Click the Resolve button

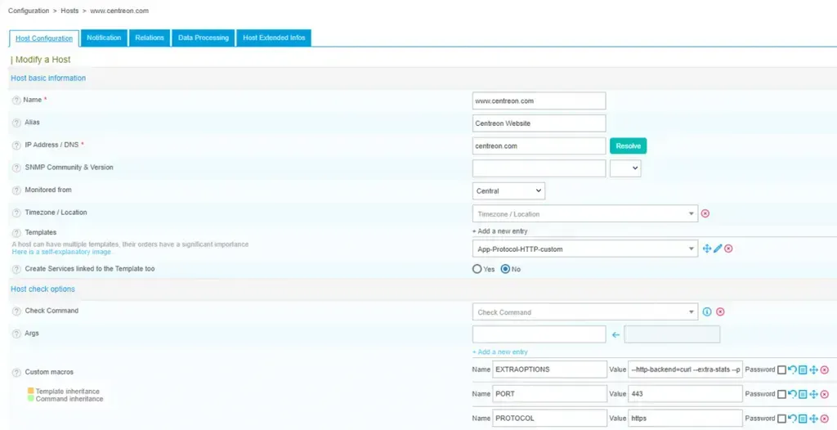(x=629, y=146)
